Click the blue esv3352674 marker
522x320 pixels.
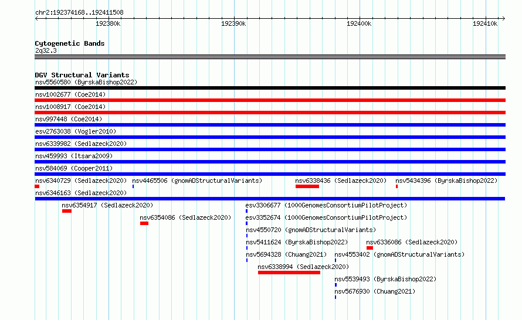[x=247, y=223]
